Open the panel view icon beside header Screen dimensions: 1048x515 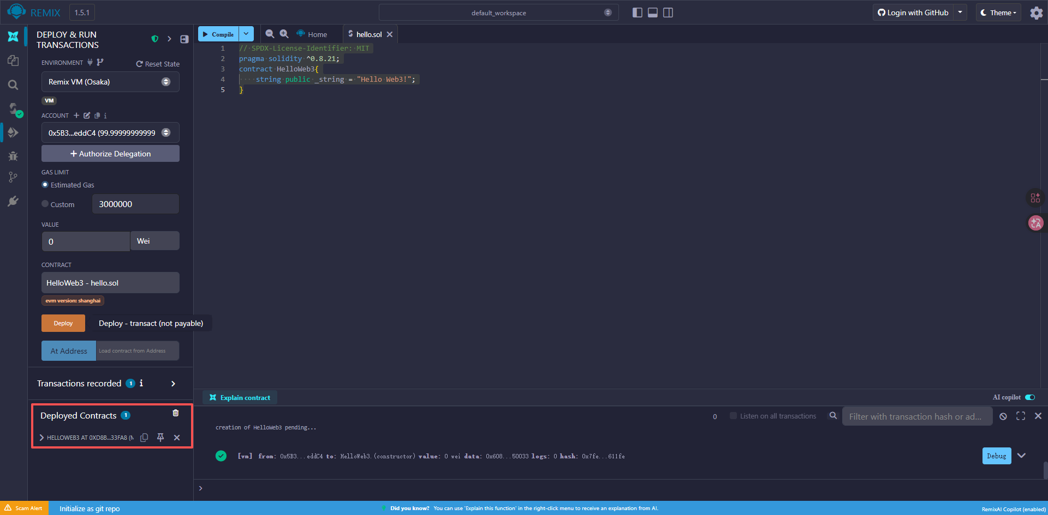184,39
